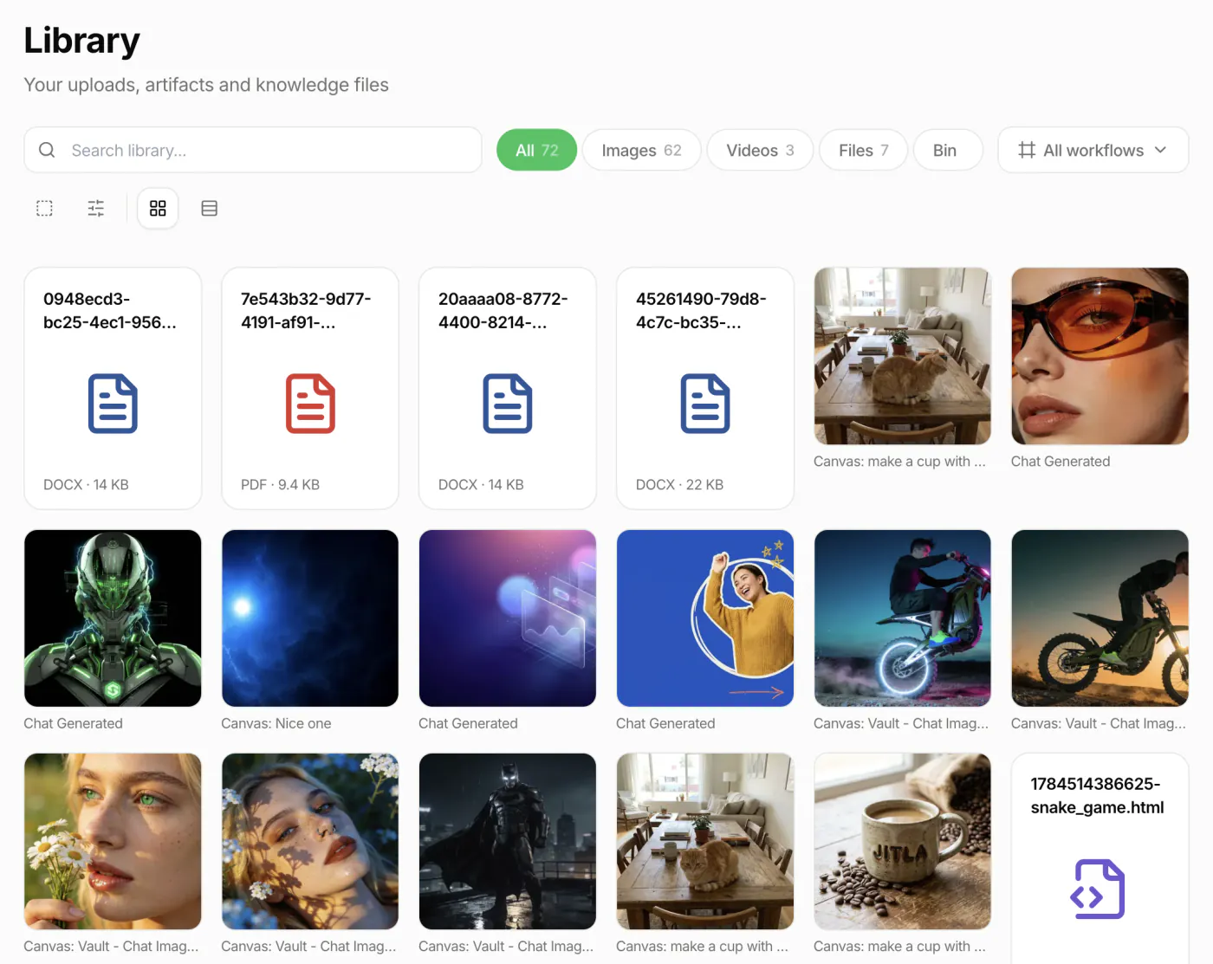
Task: Open document icon of 0948ecd3 DOCX file
Action: 113,404
